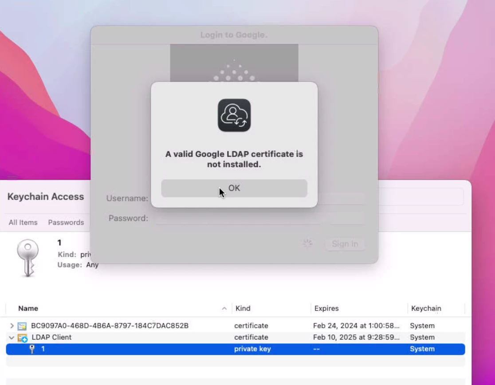Click the large key icon in Keychain Access
The image size is (495, 385).
point(28,258)
